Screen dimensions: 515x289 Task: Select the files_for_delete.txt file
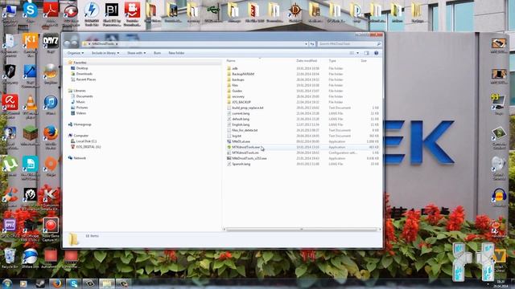click(245, 130)
